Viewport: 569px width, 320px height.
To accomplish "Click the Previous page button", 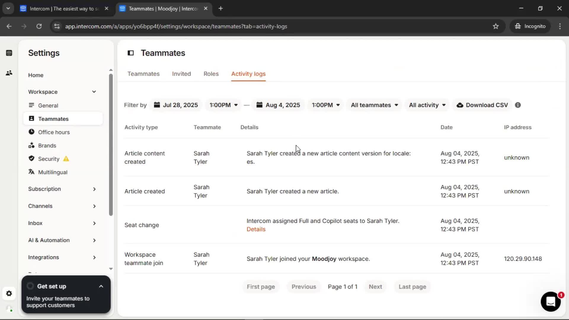I will 304,287.
